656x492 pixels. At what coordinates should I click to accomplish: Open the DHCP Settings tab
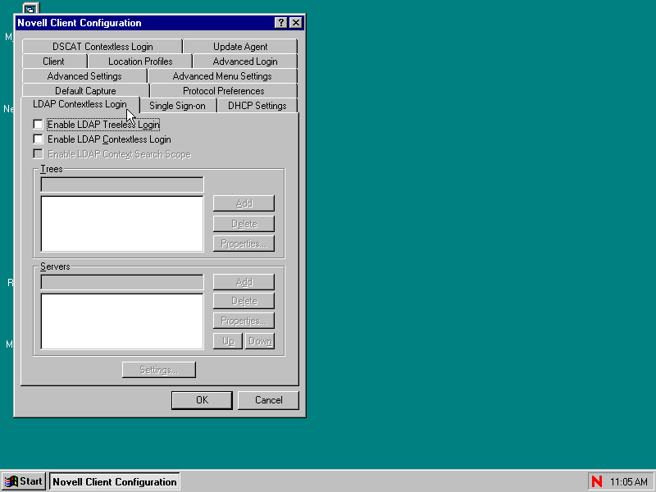[257, 106]
